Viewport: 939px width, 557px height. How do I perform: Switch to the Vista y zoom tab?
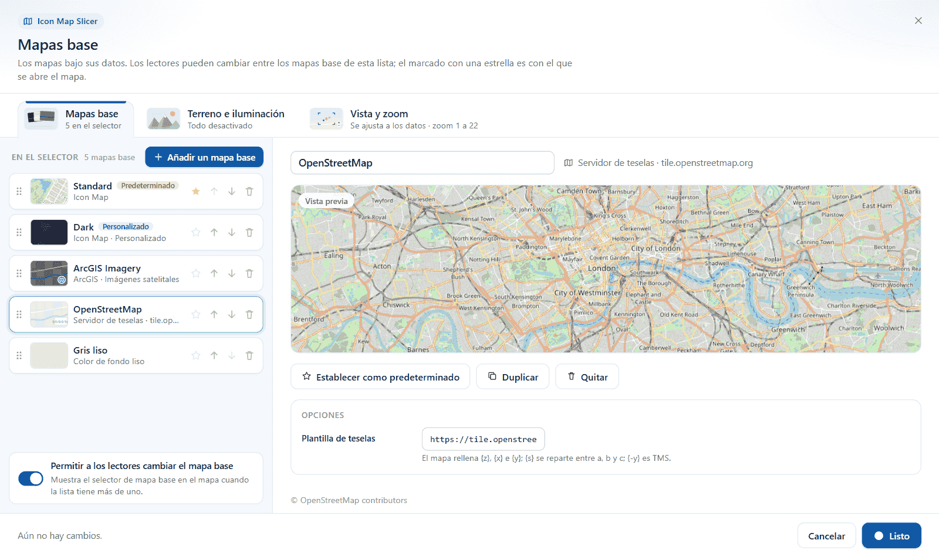[x=394, y=119]
